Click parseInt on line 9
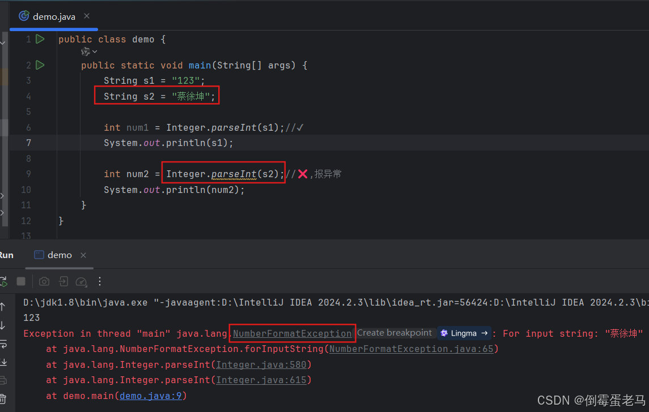The height and width of the screenshot is (412, 649). (x=234, y=174)
